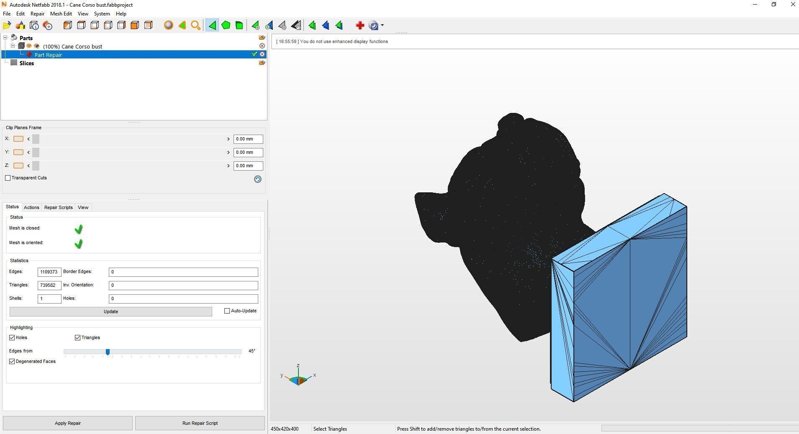799x434 pixels.
Task: Activate the Select Surfaces green pentagon tool
Action: click(x=226, y=26)
